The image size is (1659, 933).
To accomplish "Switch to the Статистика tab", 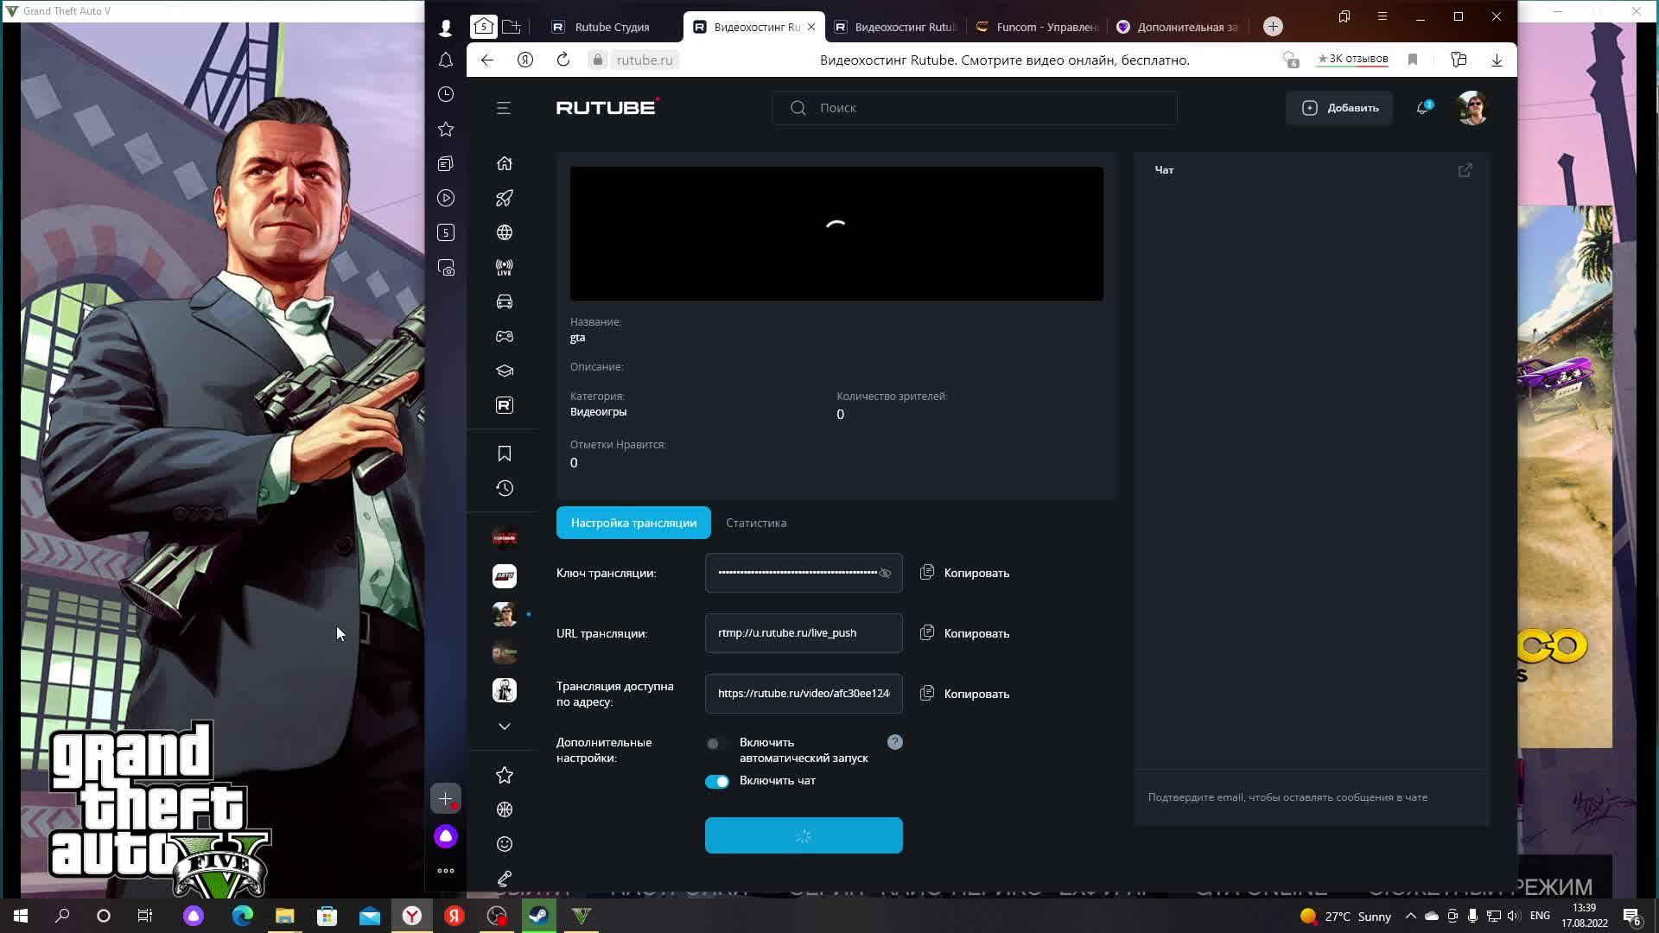I will coord(756,523).
